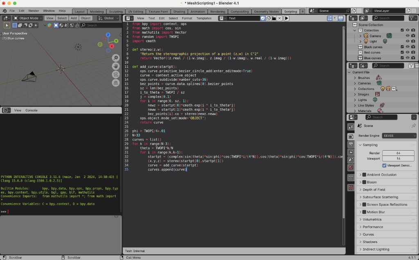Click the viewport zoom magnifier icon

pyautogui.click(x=116, y=58)
